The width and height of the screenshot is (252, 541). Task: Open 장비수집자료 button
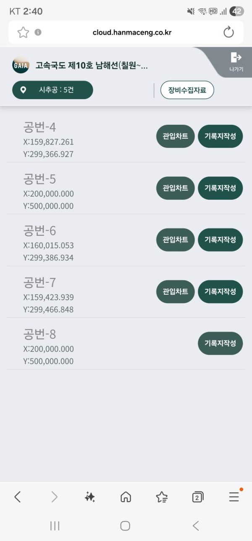(x=187, y=90)
